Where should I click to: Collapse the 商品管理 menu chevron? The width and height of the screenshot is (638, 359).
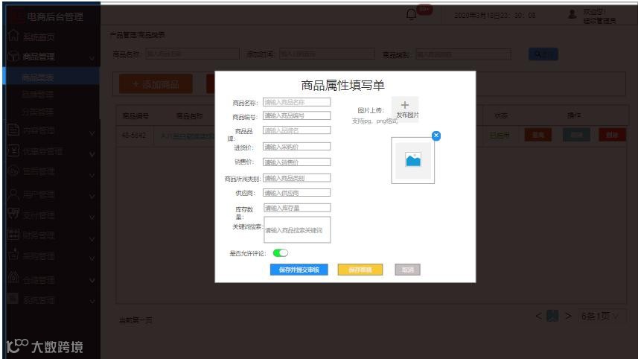click(x=92, y=59)
